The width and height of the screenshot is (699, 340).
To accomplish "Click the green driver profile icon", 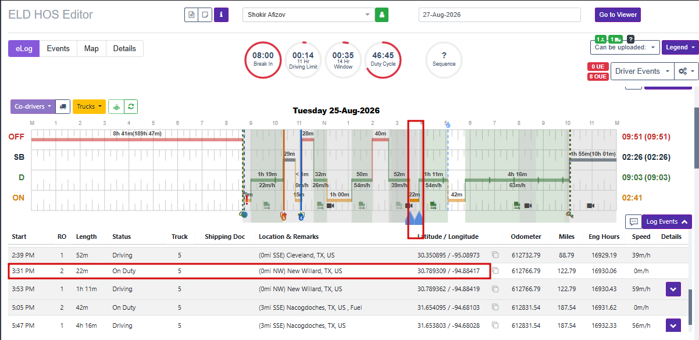I will 381,15.
